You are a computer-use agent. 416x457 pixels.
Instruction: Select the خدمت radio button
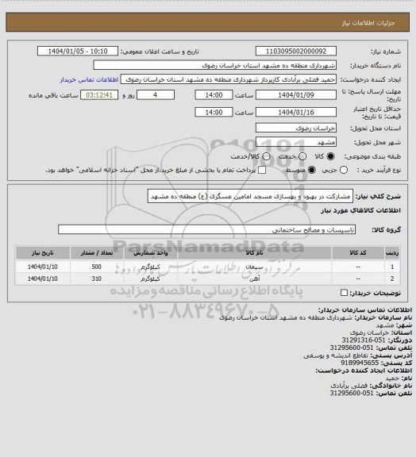302,156
